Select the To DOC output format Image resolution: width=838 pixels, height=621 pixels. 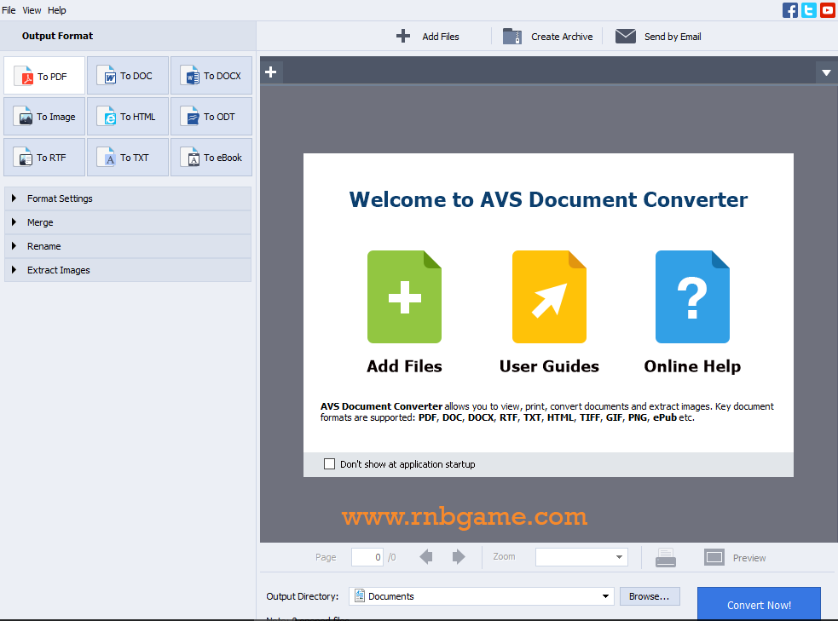[128, 76]
